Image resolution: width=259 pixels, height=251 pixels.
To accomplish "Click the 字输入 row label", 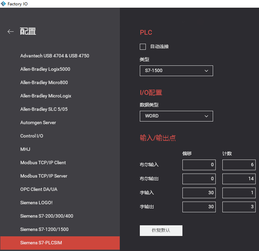I will click(x=147, y=193).
